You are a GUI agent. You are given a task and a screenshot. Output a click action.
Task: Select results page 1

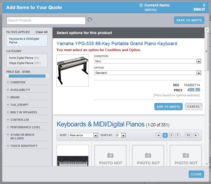(165, 135)
